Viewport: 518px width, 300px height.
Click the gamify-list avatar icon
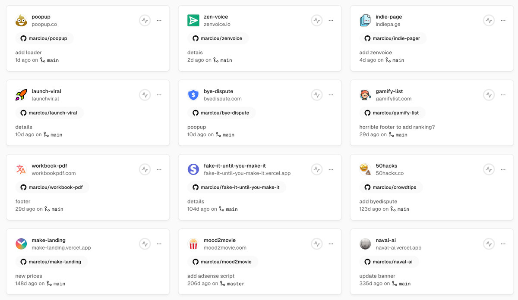[365, 95]
